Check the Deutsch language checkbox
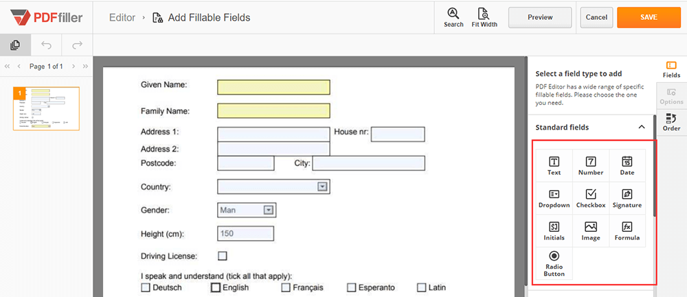This screenshot has width=687, height=297. click(145, 287)
